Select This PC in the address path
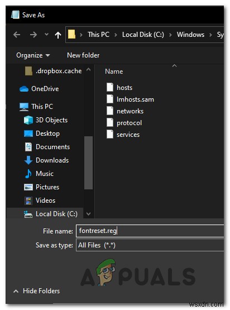Screen dimensions: 230x310 point(98,35)
